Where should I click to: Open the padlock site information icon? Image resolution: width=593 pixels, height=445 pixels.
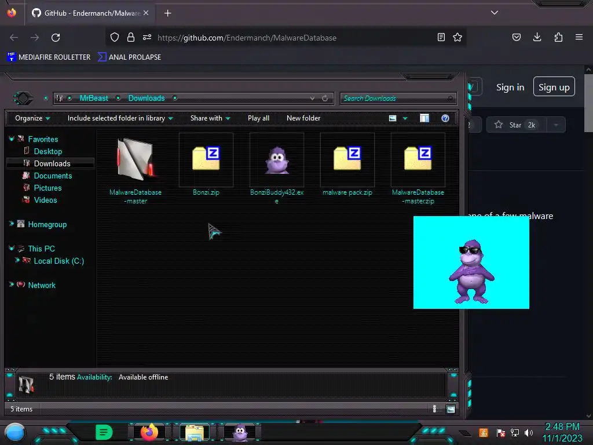pos(131,37)
